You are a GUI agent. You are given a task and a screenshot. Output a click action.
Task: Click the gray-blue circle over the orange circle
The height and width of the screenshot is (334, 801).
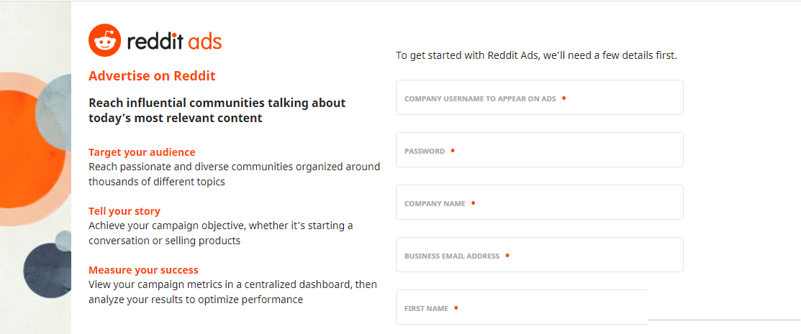click(54, 112)
